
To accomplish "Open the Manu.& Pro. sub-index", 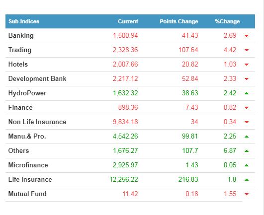I will point(27,137).
